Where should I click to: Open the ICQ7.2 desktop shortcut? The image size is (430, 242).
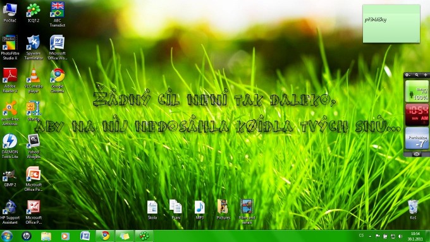click(x=34, y=13)
